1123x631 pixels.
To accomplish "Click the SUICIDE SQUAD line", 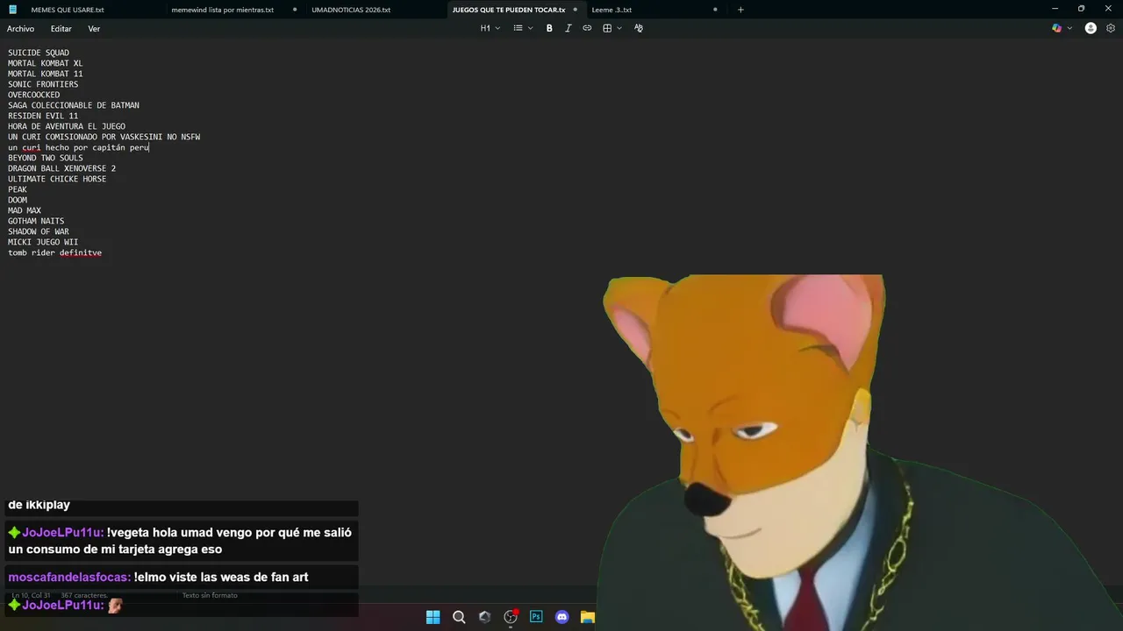I will [39, 53].
